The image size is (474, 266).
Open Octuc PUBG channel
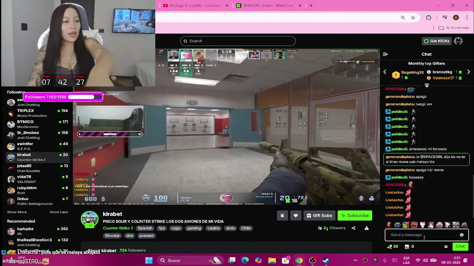click(x=38, y=201)
